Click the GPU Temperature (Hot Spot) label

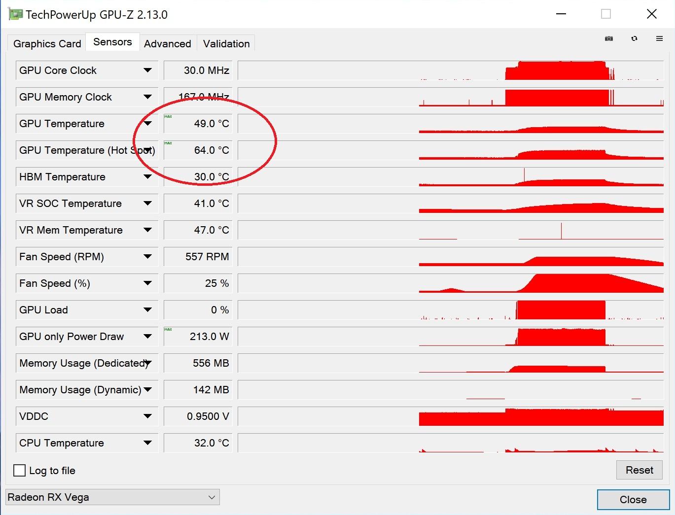pos(87,150)
